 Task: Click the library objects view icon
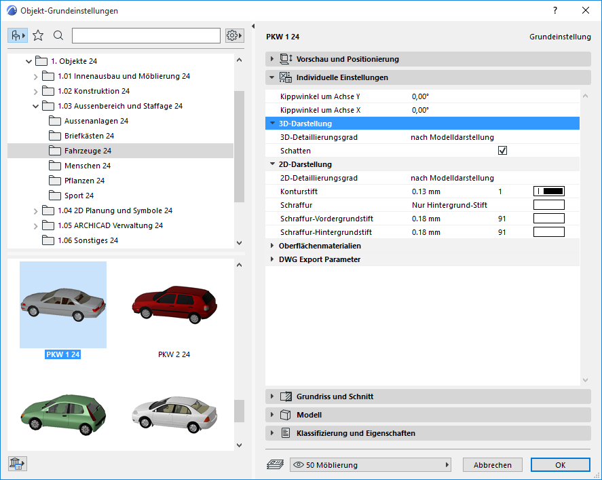(x=18, y=35)
